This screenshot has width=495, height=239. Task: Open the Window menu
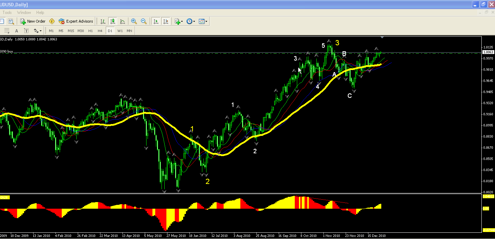coord(24,13)
